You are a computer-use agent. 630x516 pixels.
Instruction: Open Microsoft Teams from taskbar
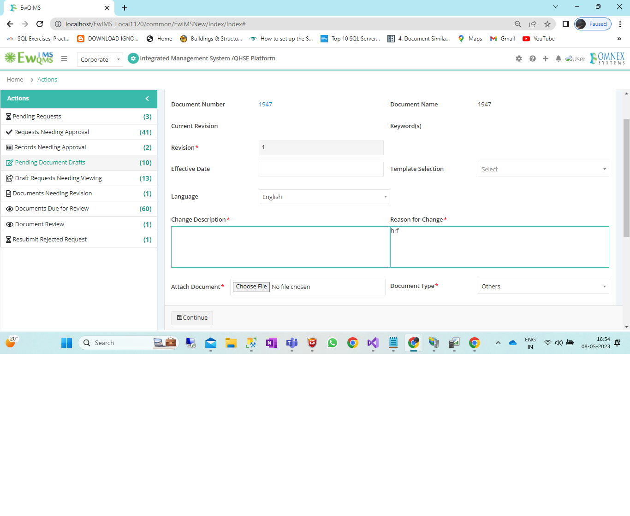[292, 343]
